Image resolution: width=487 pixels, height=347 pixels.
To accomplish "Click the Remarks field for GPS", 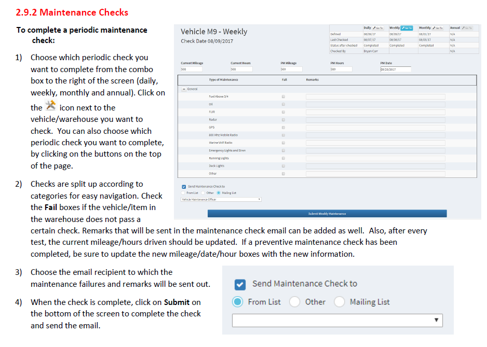I will (375, 128).
